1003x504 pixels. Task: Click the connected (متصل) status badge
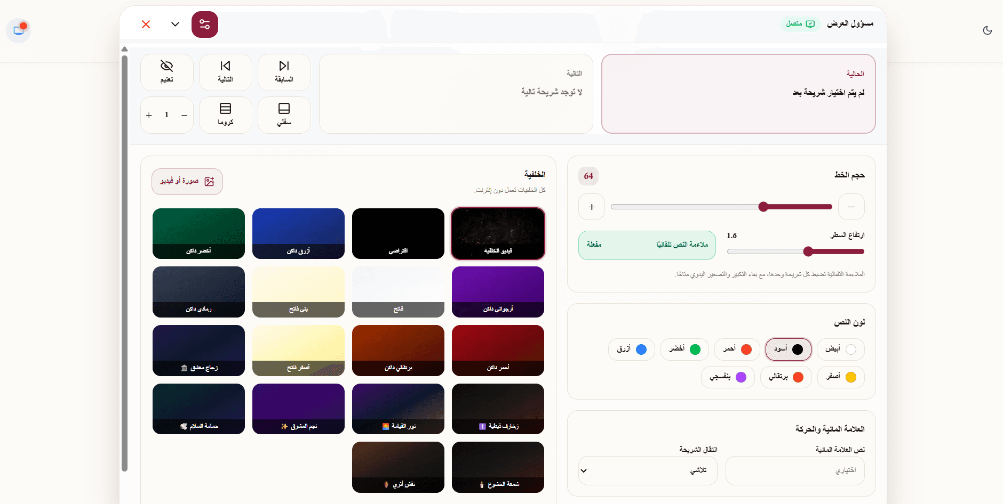pyautogui.click(x=800, y=24)
